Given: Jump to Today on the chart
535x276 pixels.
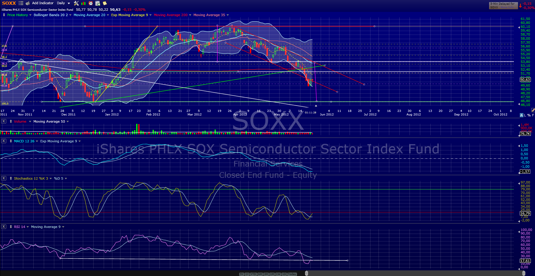Looking at the screenshot, I should (292, 274).
